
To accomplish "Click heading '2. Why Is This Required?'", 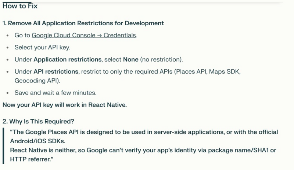I will (x=38, y=122).
